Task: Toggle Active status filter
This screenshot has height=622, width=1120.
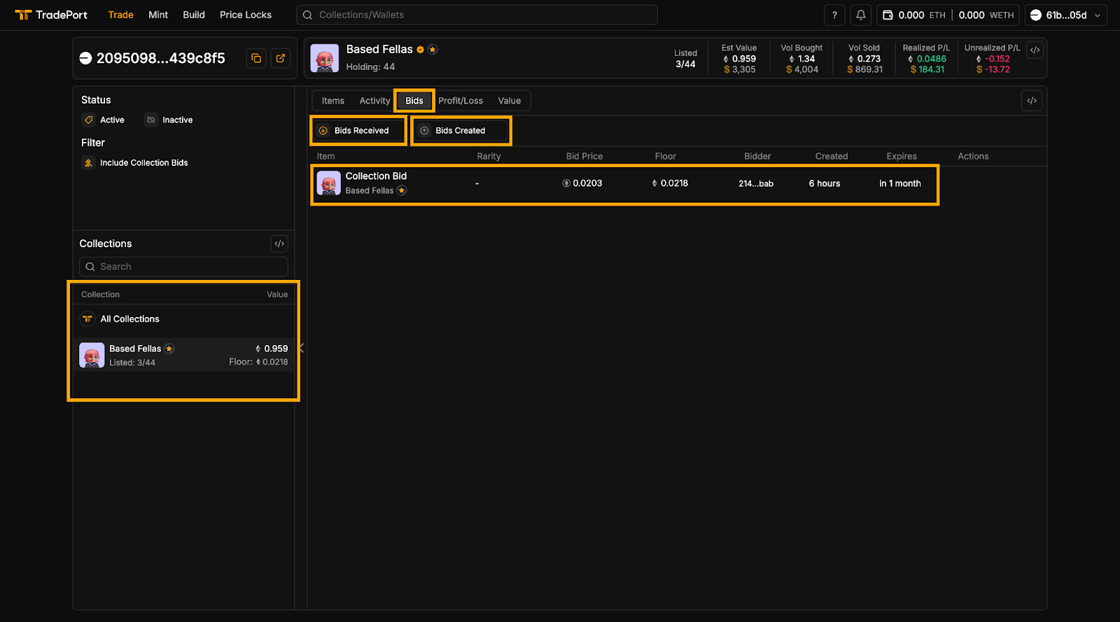Action: pos(104,120)
